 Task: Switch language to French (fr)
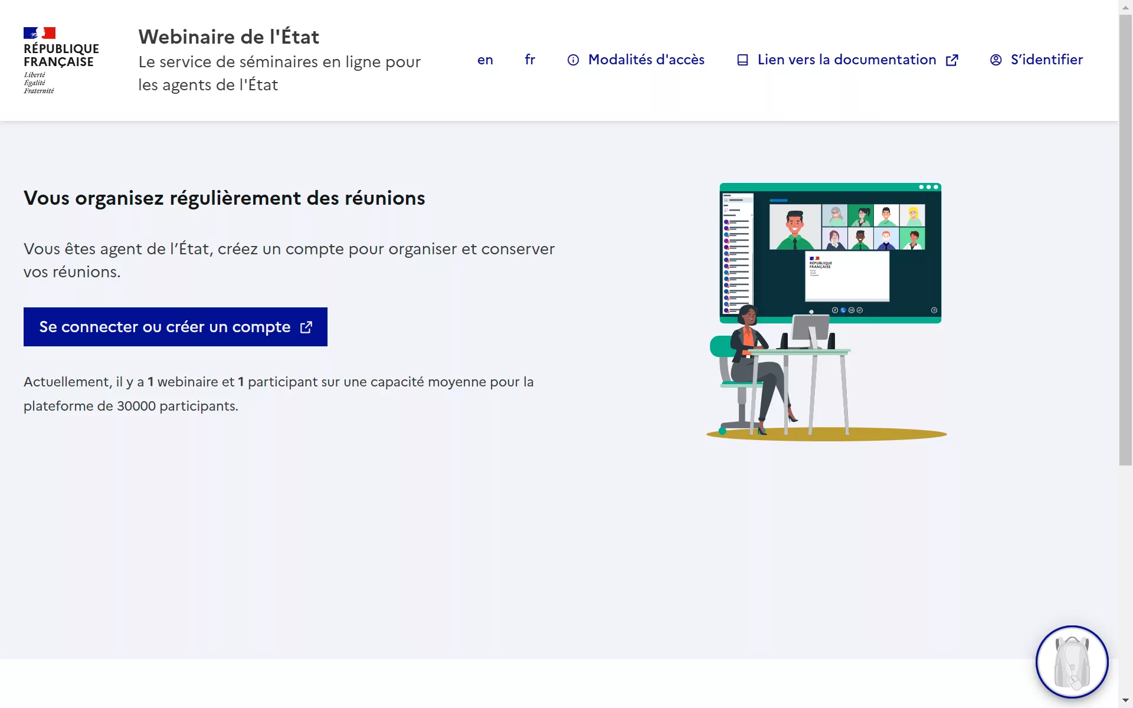pos(530,60)
